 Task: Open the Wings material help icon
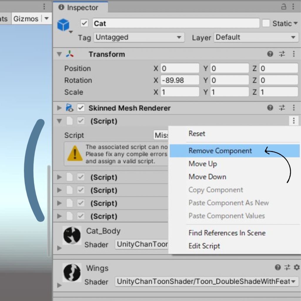tap(277, 267)
